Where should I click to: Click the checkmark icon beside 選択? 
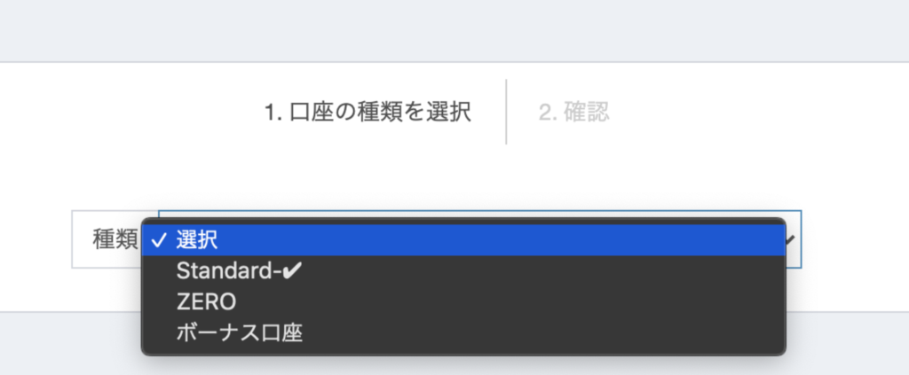(158, 241)
